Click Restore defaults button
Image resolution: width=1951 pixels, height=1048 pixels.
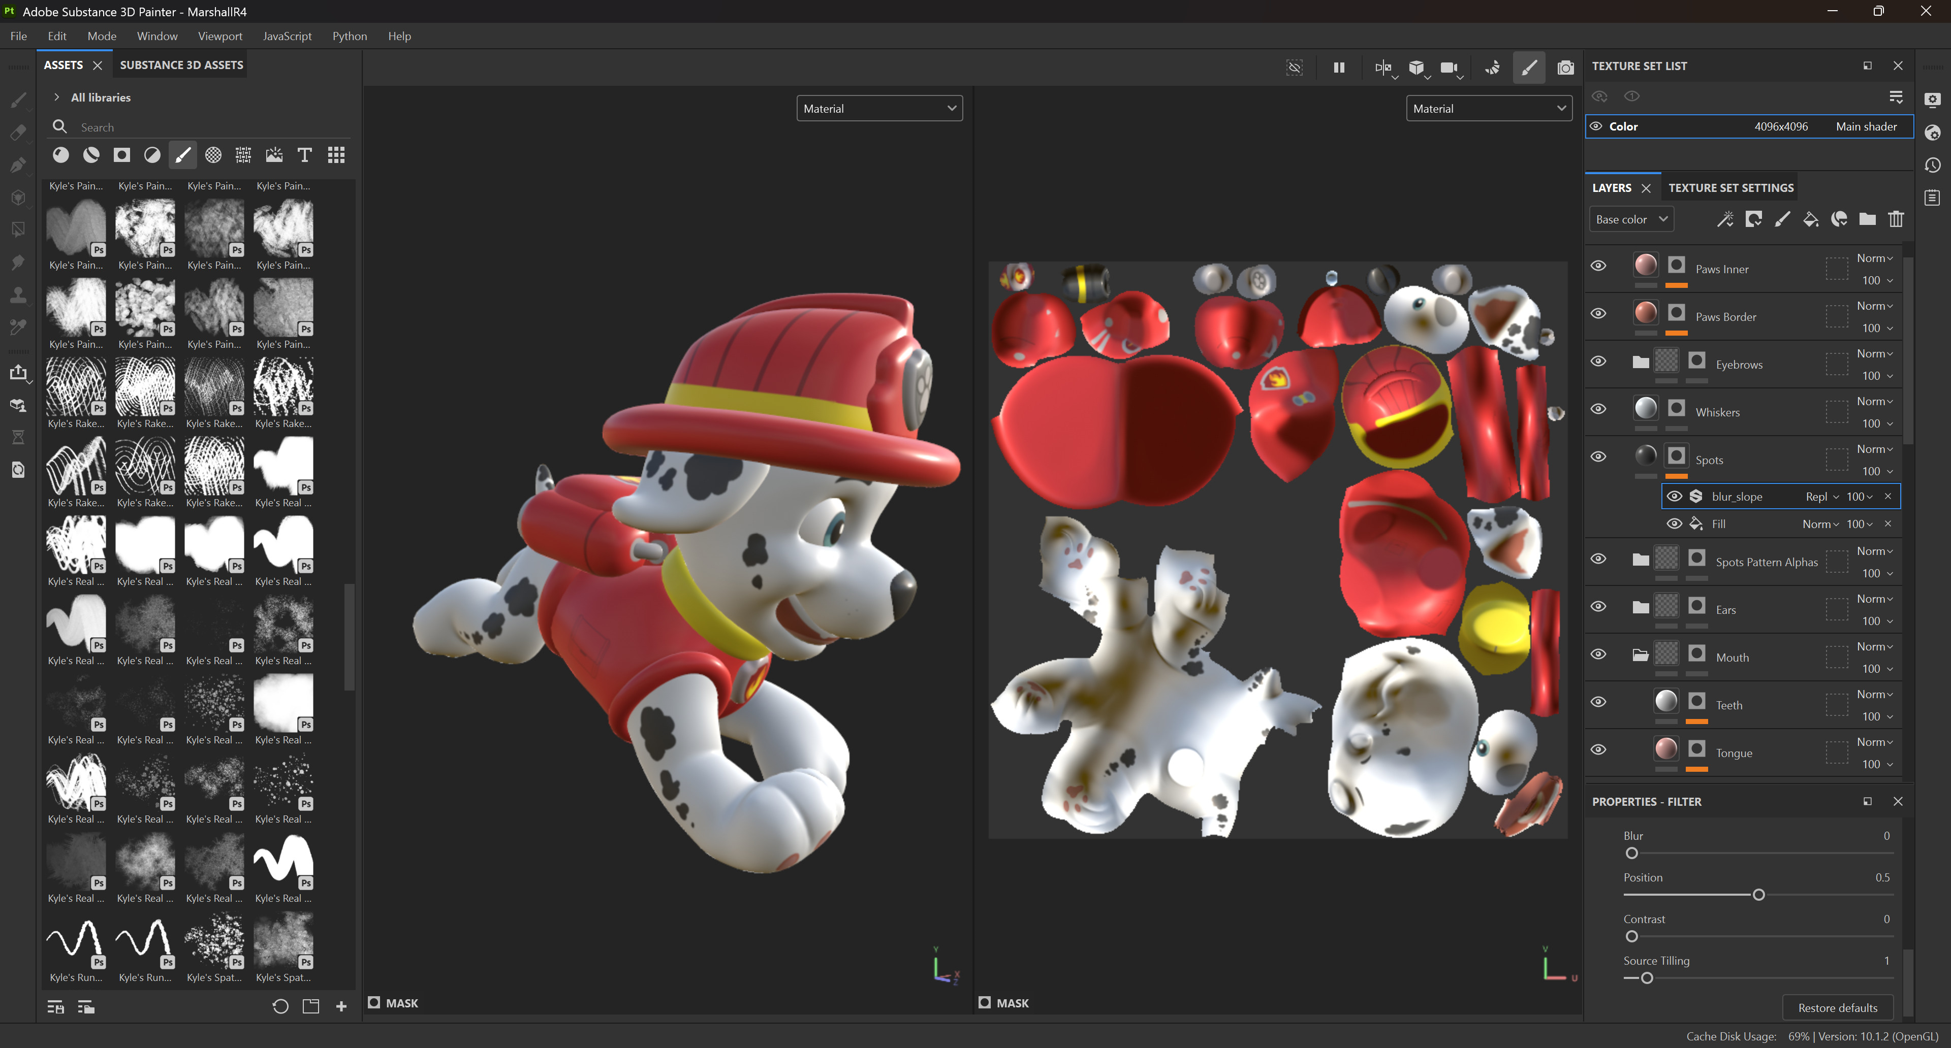(x=1837, y=1007)
